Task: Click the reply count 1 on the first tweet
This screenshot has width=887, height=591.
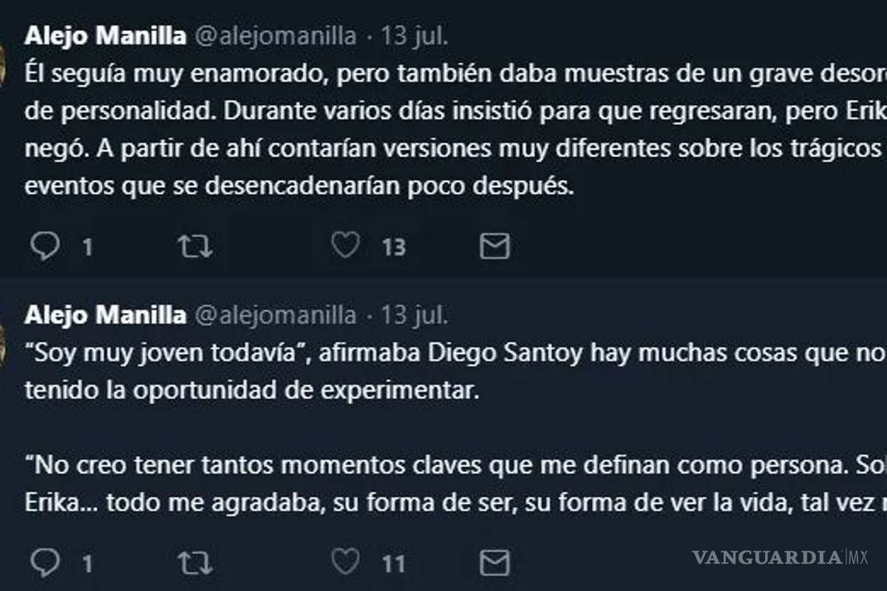Action: click(x=88, y=247)
